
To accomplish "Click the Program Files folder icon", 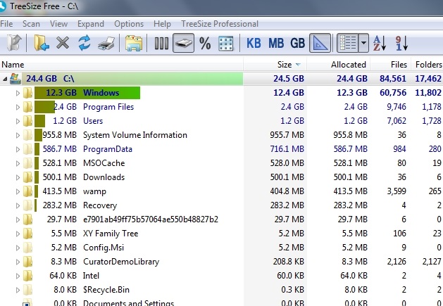I will (27, 107).
